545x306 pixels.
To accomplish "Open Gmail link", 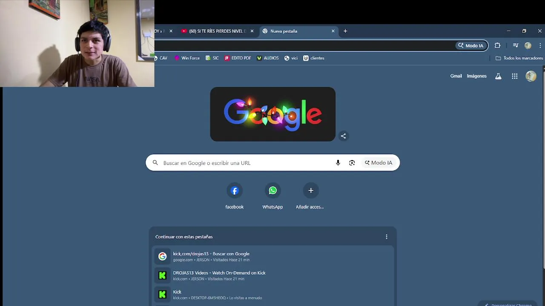I will [456, 76].
